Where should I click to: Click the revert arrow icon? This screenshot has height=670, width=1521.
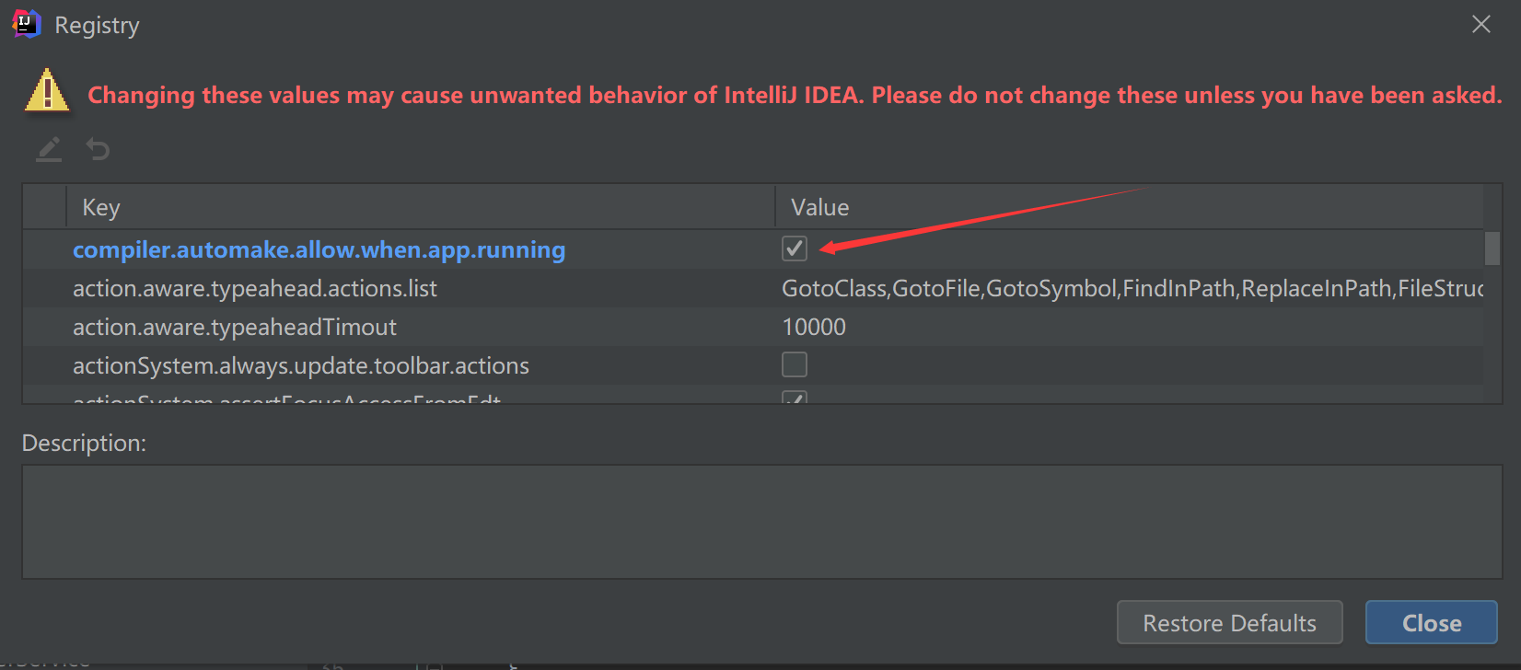point(98,149)
